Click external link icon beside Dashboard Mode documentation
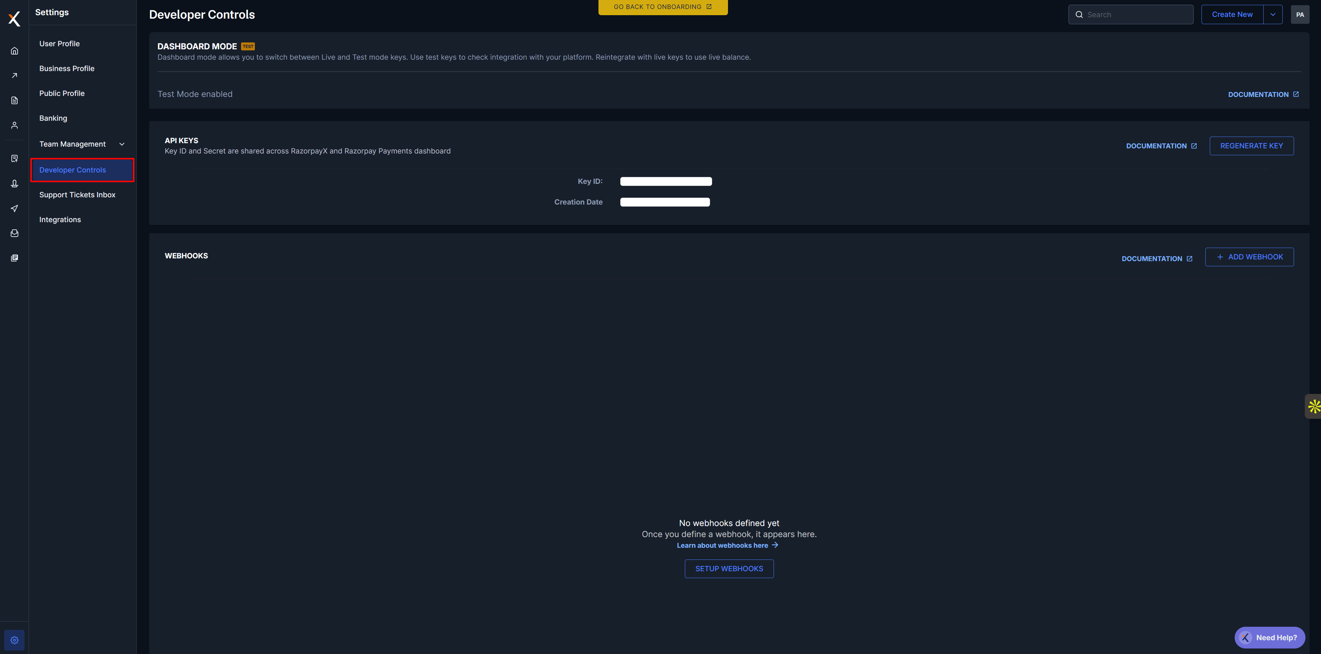The height and width of the screenshot is (654, 1321). click(x=1296, y=94)
